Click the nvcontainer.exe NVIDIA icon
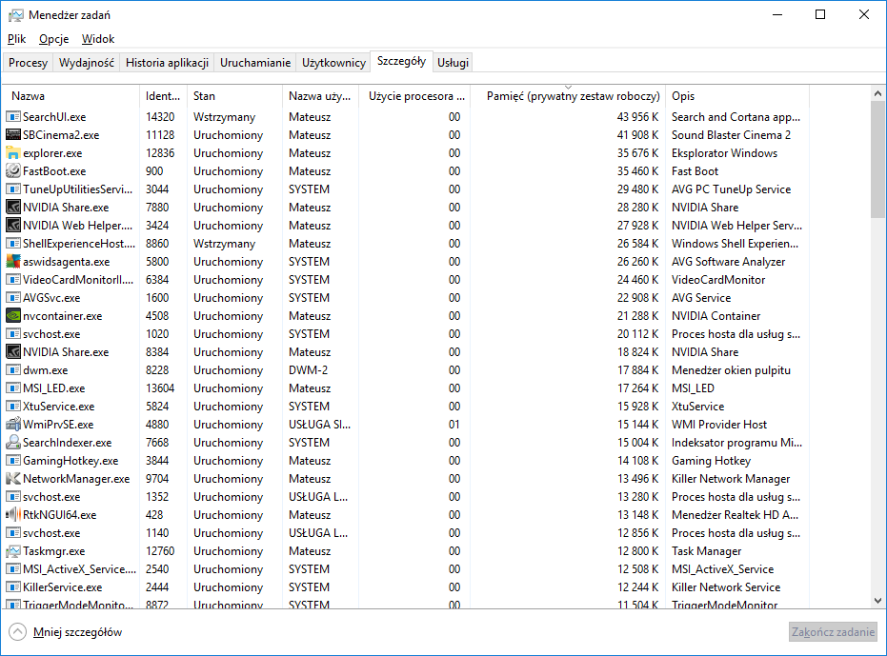Screen dimensions: 887x656 [13, 316]
